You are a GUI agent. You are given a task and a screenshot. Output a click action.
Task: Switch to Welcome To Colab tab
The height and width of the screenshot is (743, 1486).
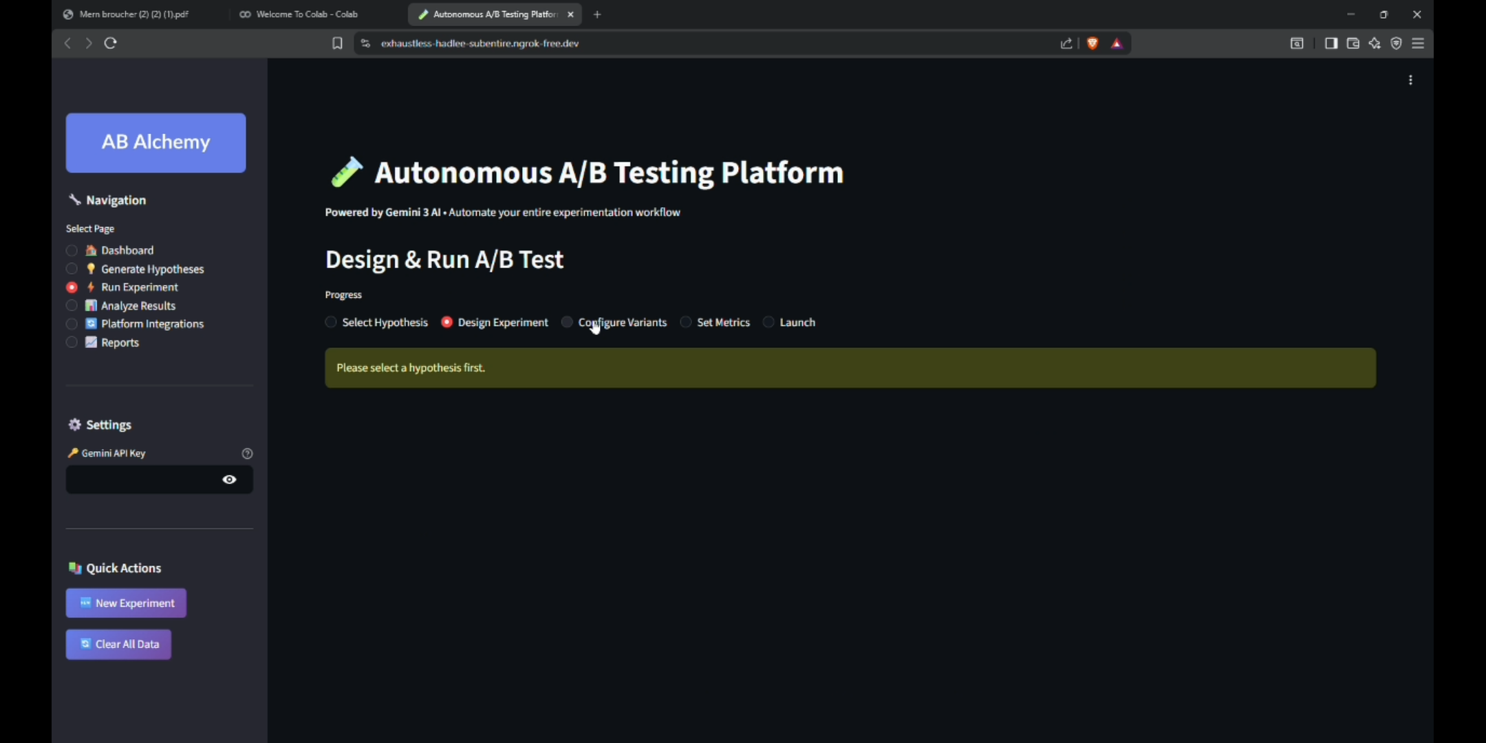[x=306, y=14]
